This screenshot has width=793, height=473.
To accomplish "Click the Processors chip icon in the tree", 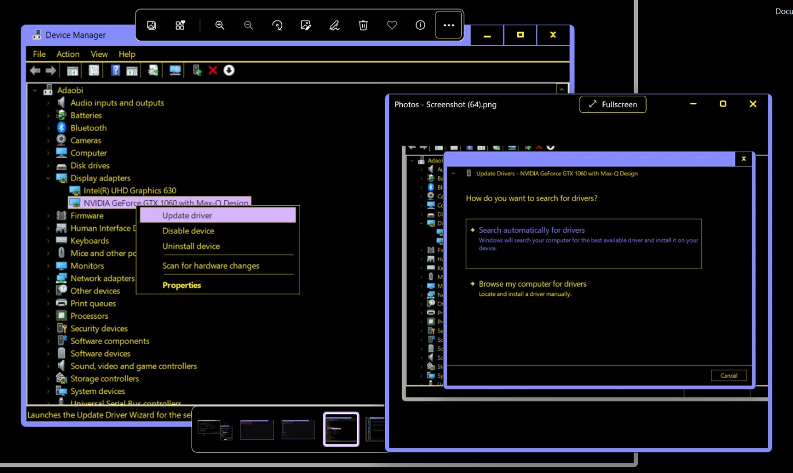I will [x=61, y=316].
